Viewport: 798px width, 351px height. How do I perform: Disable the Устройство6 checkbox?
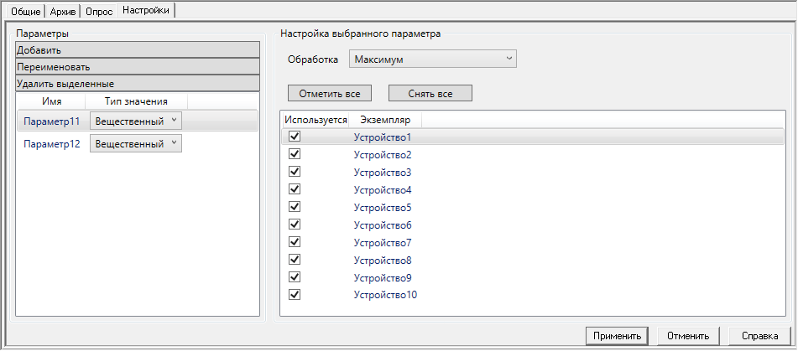tap(295, 225)
